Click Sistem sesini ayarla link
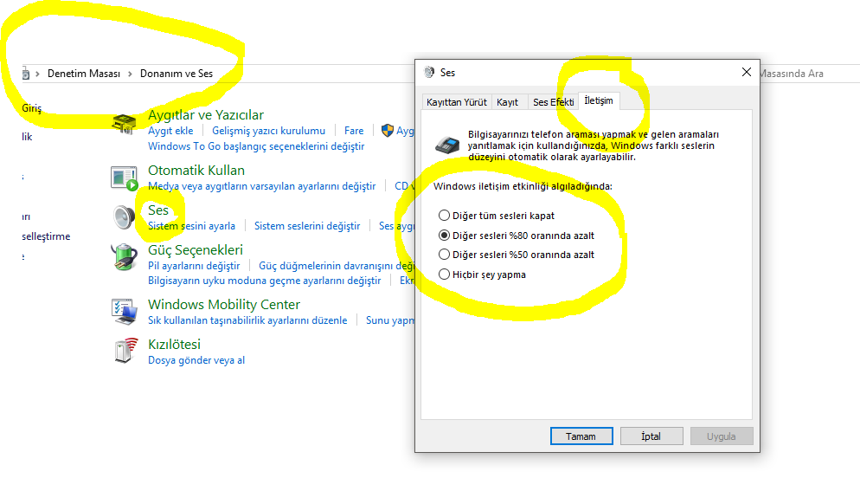 coord(191,225)
